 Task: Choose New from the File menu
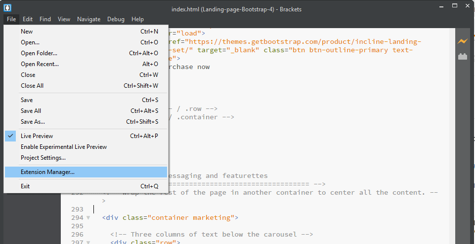pos(86,32)
